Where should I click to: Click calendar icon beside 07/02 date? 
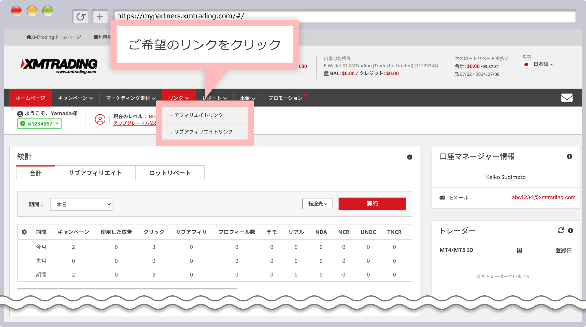pyautogui.click(x=457, y=74)
